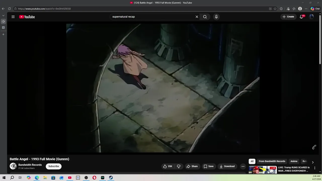Open Bandwidth Records channel name link
Screen dimensions: 322x181
click(x=30, y=165)
